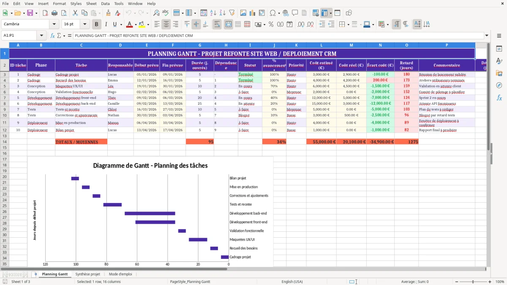
Task: Click the Format as Date icon
Action: click(289, 24)
